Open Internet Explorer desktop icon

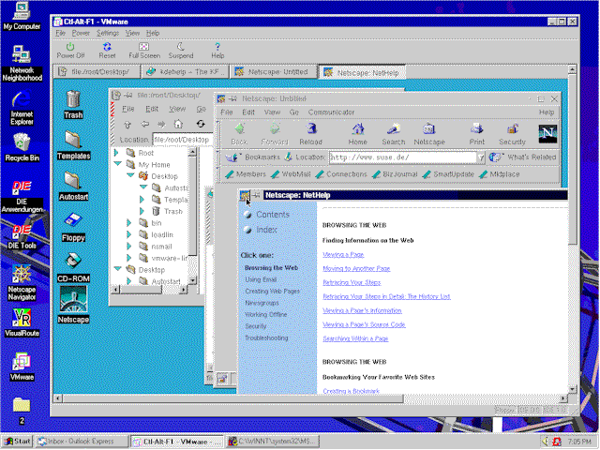pyautogui.click(x=22, y=108)
